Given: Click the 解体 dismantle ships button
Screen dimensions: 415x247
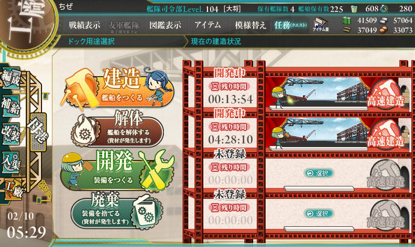Looking at the screenshot, I should [117, 129].
